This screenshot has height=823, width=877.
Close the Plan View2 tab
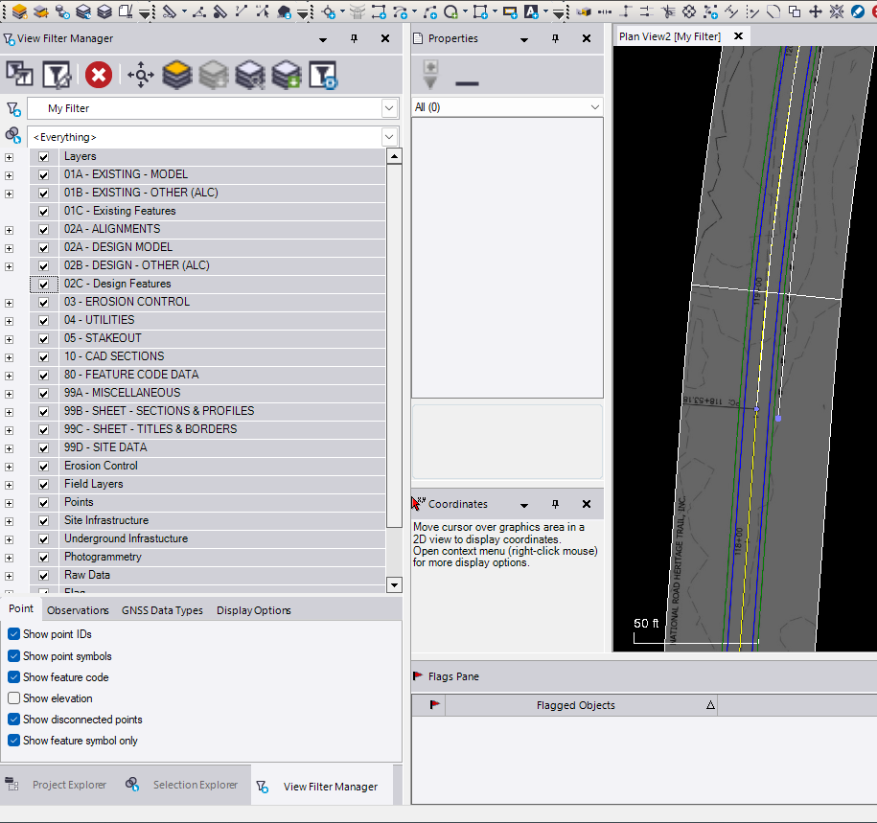(738, 36)
